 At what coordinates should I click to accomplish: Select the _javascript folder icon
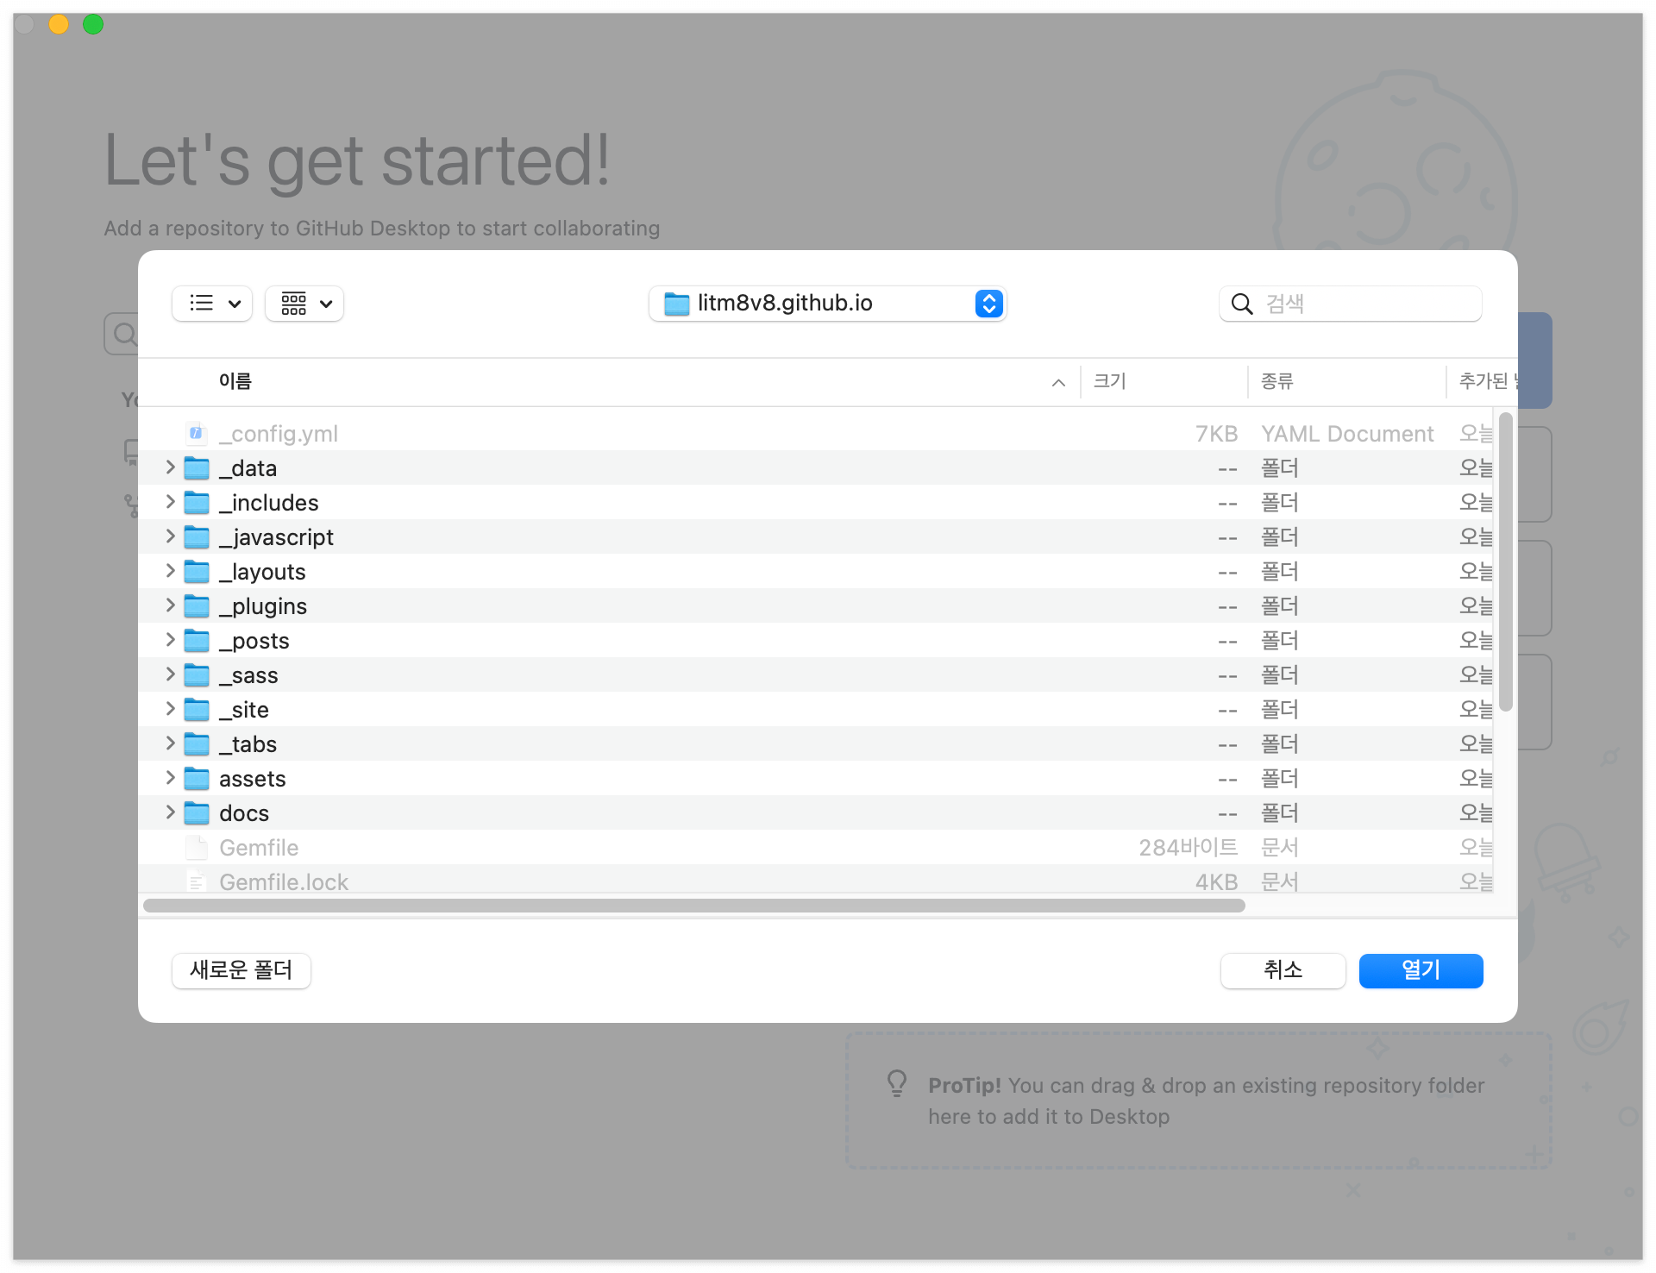click(197, 537)
